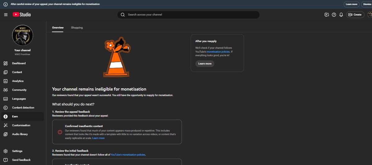Click Learn more in top banner
Image resolution: width=372 pixels, height=165 pixels.
(351, 4)
